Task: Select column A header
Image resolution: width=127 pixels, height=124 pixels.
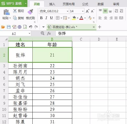Action: tap(20, 39)
